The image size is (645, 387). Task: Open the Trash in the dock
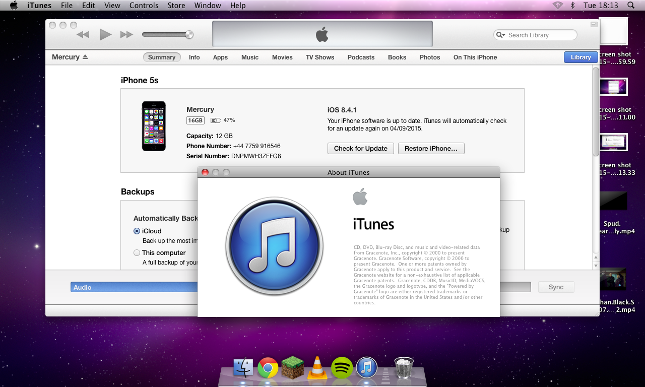(x=404, y=368)
